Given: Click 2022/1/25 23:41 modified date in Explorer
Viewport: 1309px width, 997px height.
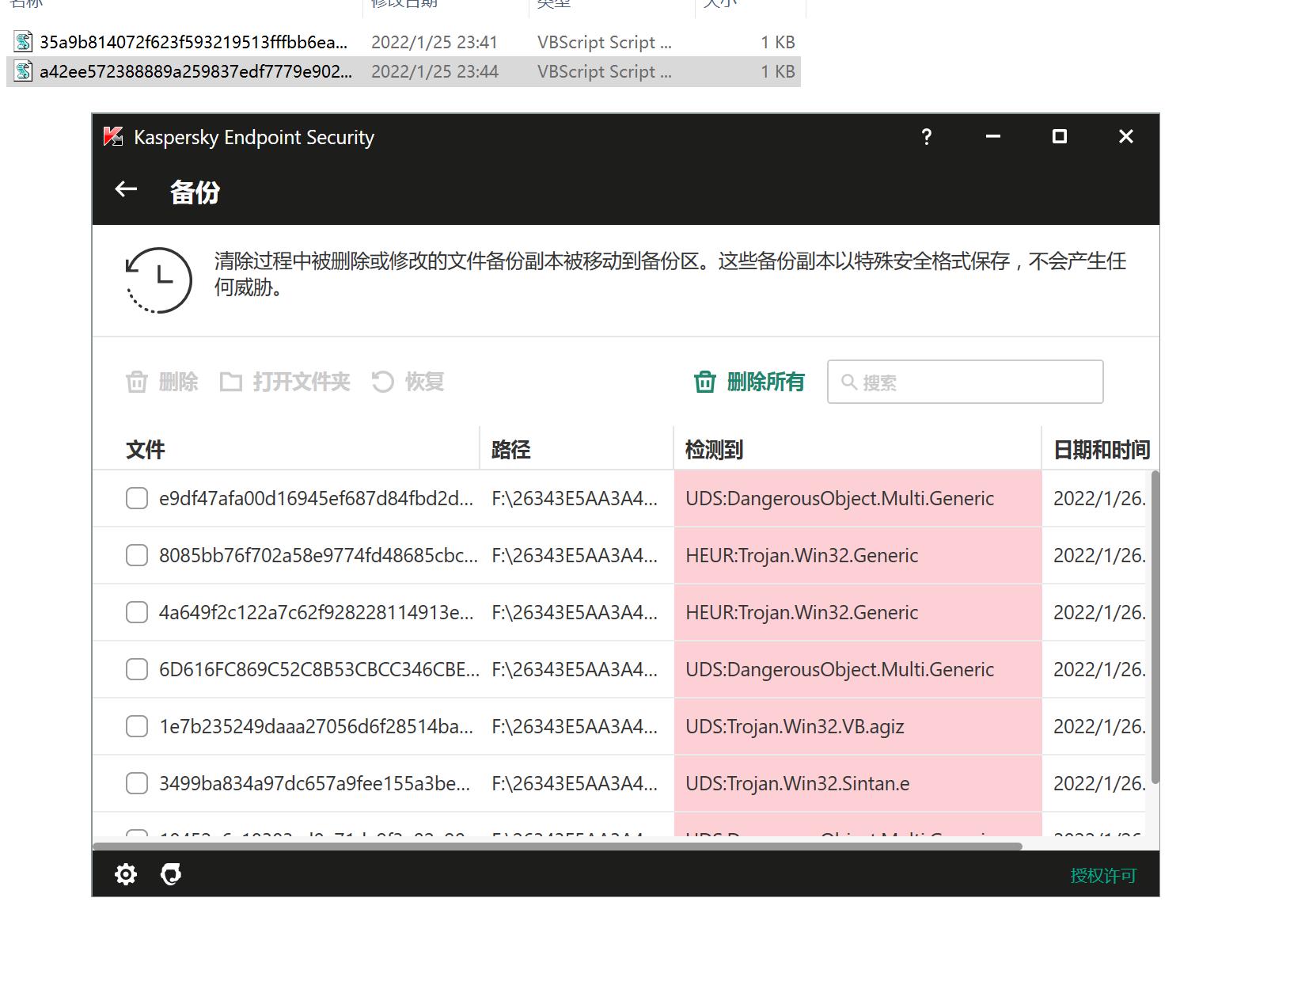Looking at the screenshot, I should point(434,42).
